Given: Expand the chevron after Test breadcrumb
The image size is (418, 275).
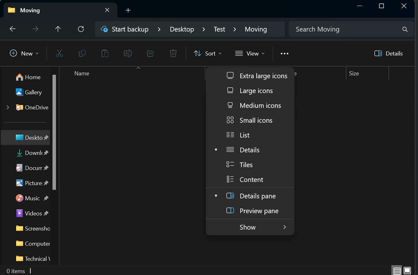Looking at the screenshot, I should [235, 29].
